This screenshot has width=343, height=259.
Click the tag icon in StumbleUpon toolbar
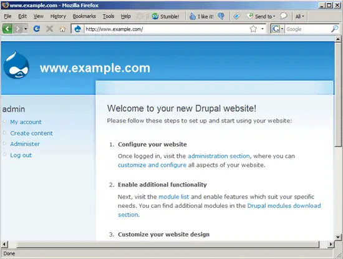pyautogui.click(x=237, y=16)
